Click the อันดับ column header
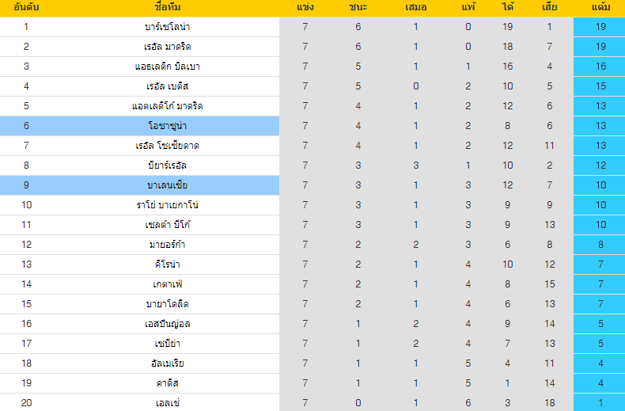Image resolution: width=625 pixels, height=411 pixels. point(26,7)
